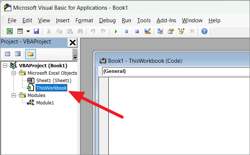Open the Insert menu
Viewport: 250px width, 155px height.
pos(63,20)
